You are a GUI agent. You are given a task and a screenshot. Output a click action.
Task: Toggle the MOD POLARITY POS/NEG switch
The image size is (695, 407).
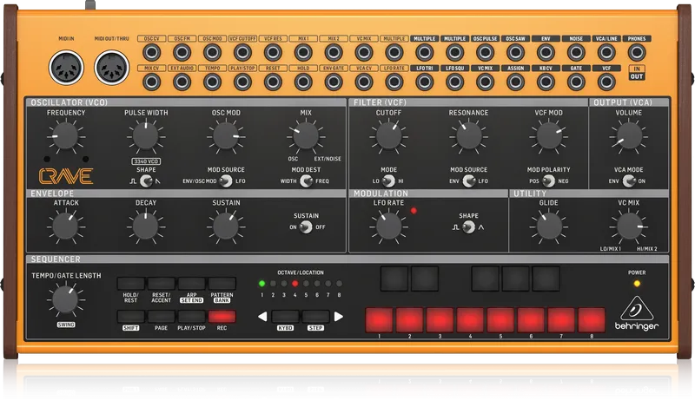pos(549,181)
